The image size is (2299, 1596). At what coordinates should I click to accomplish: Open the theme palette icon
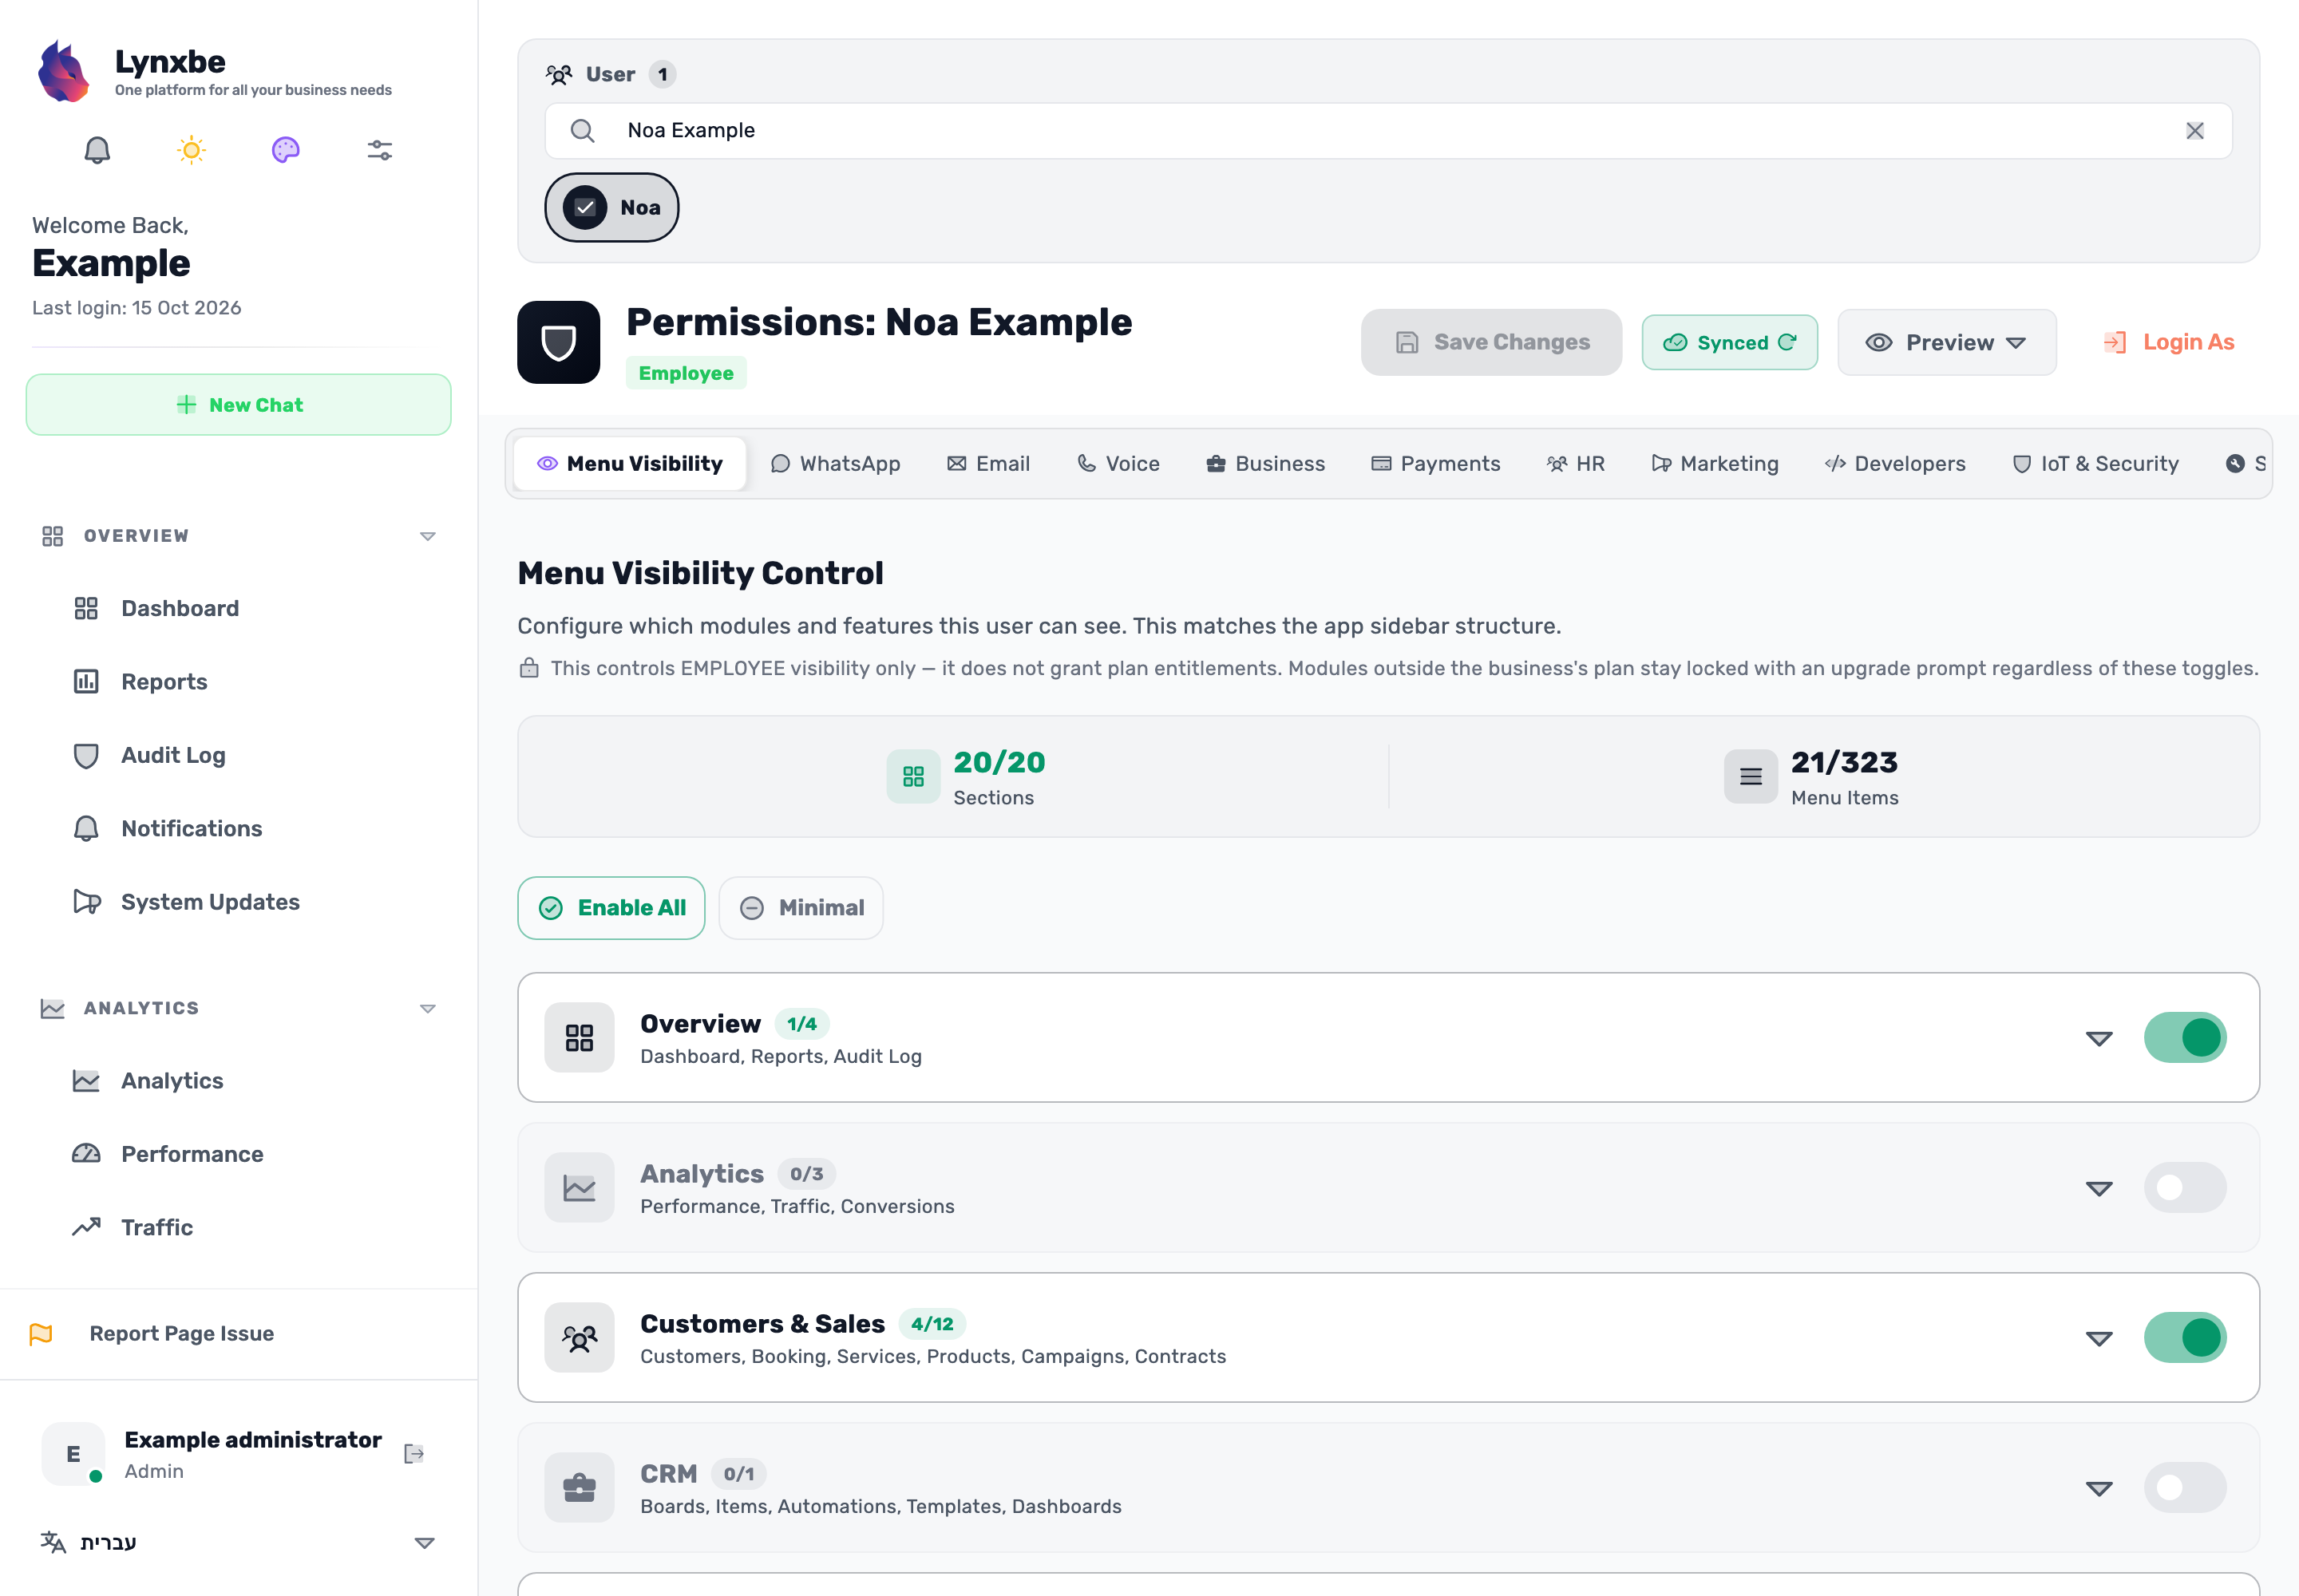pos(286,150)
